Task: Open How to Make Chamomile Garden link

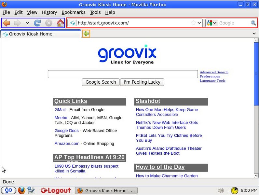Action: 167,176
